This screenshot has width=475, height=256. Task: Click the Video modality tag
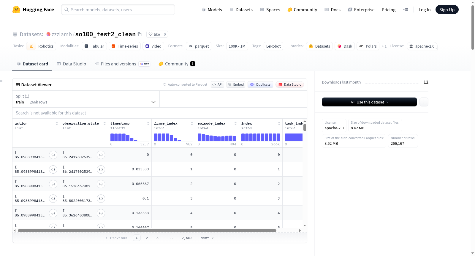pyautogui.click(x=153, y=46)
